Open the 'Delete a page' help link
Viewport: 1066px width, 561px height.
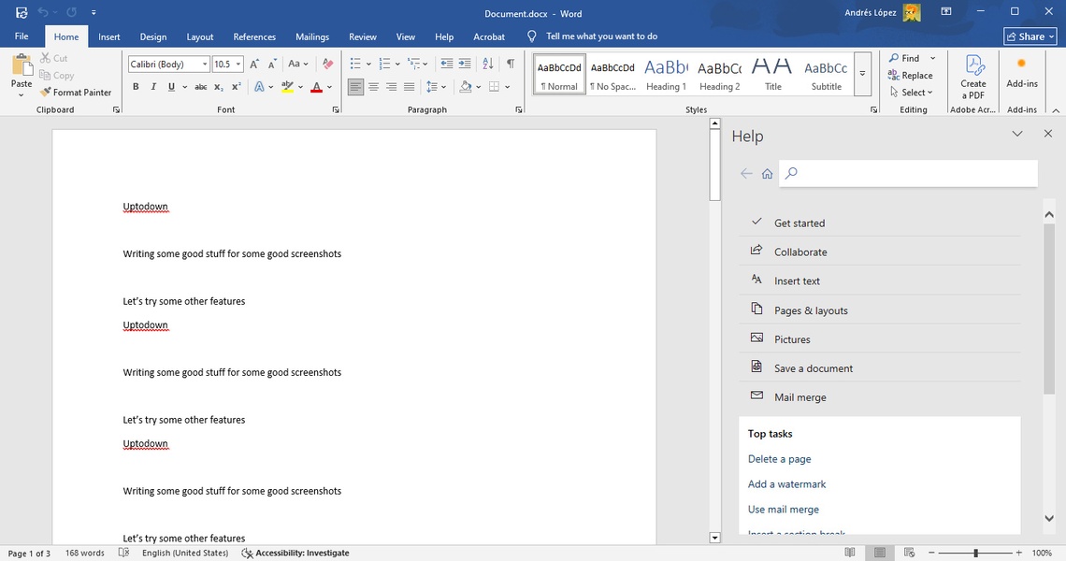coord(779,459)
